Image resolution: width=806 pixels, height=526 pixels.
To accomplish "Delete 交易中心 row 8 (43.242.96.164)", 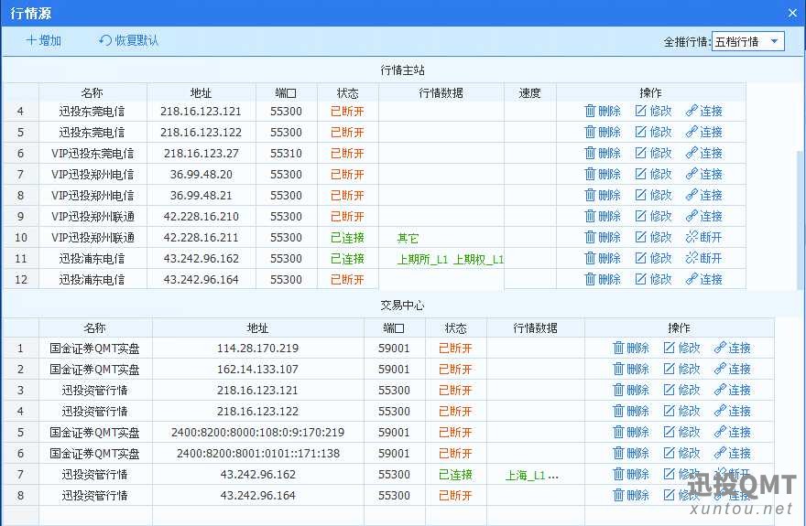I will pyautogui.click(x=631, y=495).
